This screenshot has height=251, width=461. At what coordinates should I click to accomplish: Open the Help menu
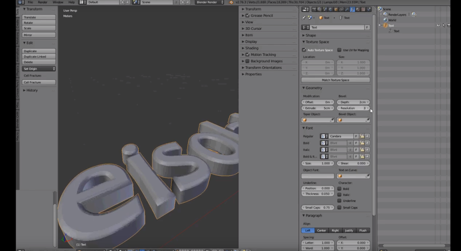click(71, 2)
